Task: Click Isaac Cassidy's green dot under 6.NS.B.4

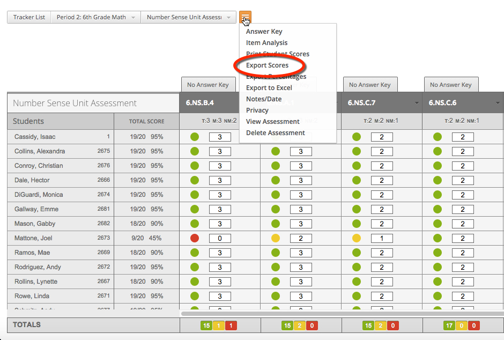Action: pos(195,137)
